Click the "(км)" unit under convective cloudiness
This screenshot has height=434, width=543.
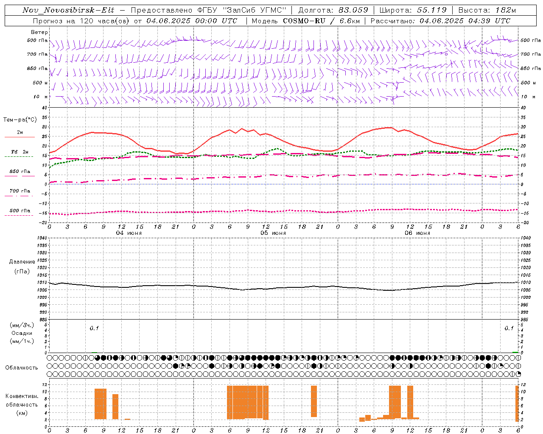pos(22,413)
